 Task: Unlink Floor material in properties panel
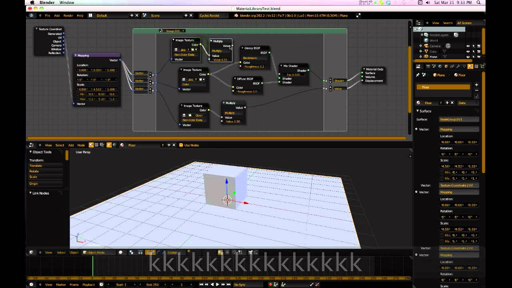[452, 103]
